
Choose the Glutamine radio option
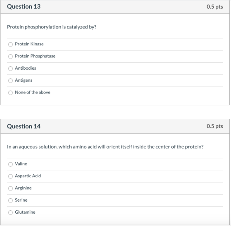click(10, 212)
